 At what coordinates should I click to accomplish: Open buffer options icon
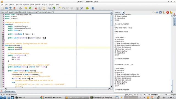coord(78,8)
